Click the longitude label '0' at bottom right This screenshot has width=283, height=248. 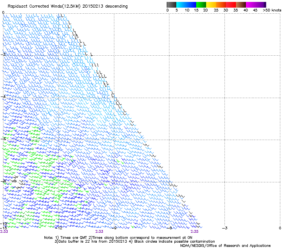click(x=280, y=228)
